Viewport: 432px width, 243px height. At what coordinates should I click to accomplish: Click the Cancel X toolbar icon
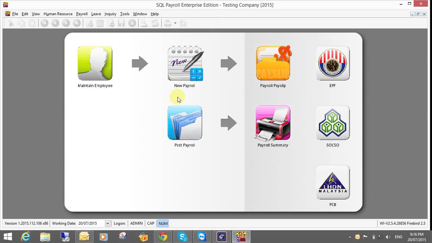tap(132, 23)
